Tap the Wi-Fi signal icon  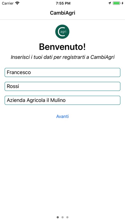pyautogui.click(x=18, y=3)
